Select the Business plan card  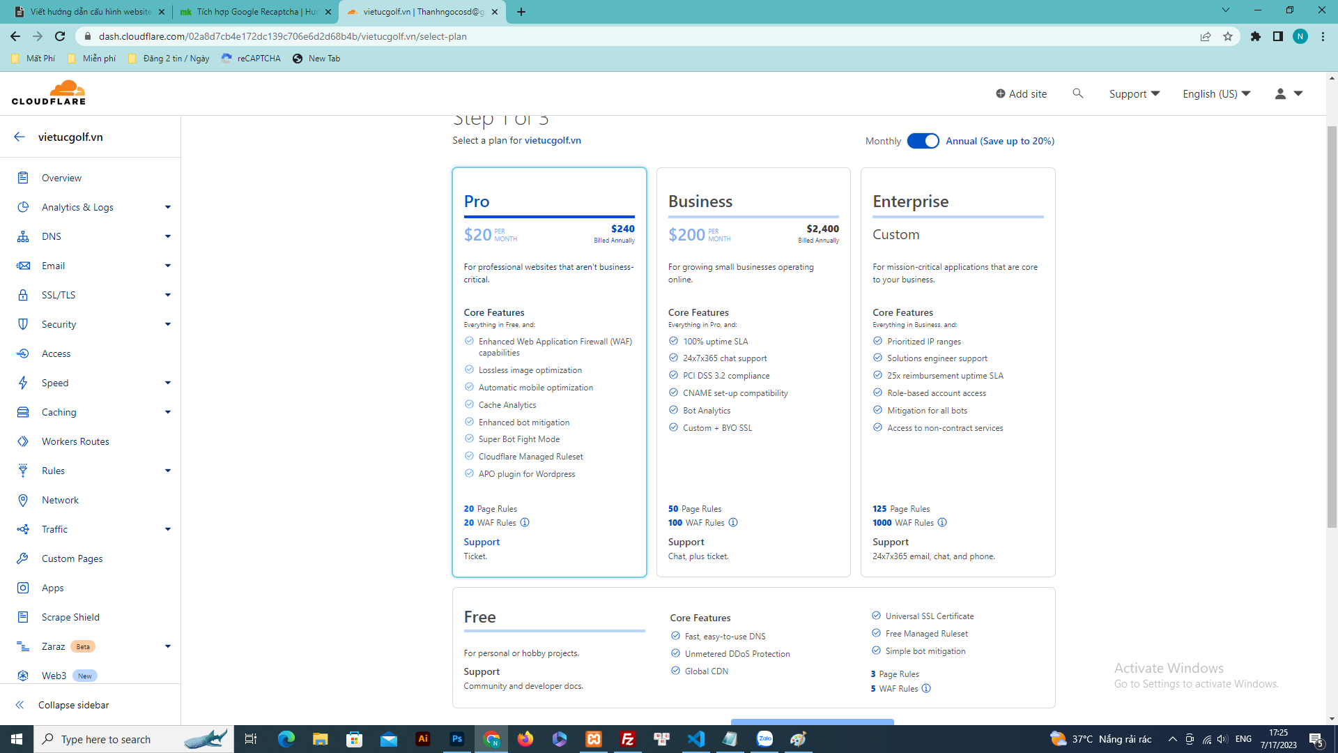753,372
